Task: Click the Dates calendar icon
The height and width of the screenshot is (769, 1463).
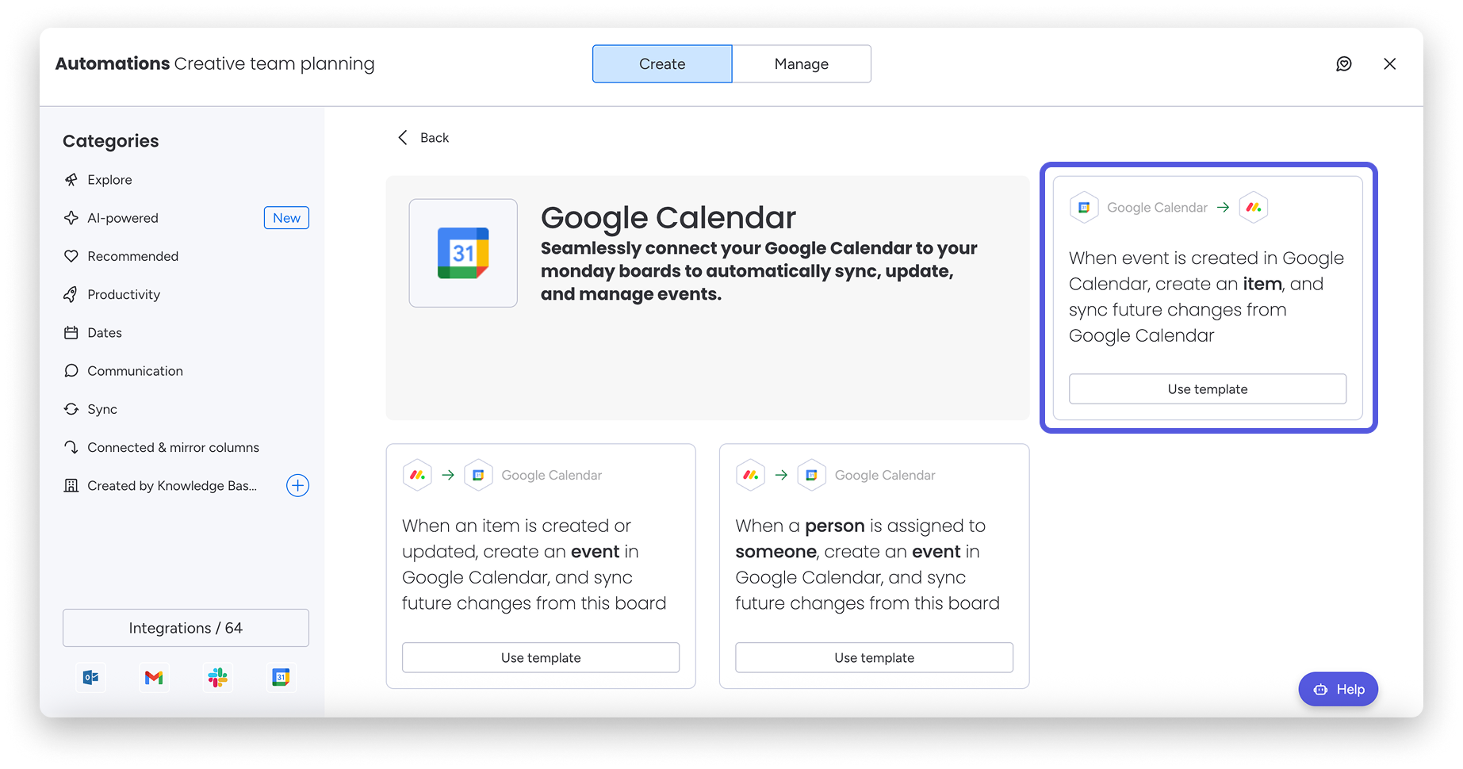Action: point(71,333)
